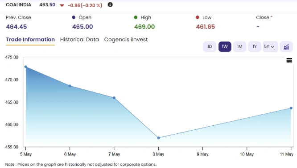Image resolution: width=297 pixels, height=168 pixels.
Task: Click the COALINDIA symbol name
Action: [18, 5]
